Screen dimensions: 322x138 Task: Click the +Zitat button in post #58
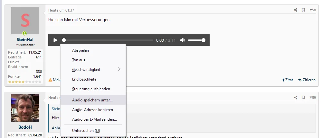pos(288,80)
